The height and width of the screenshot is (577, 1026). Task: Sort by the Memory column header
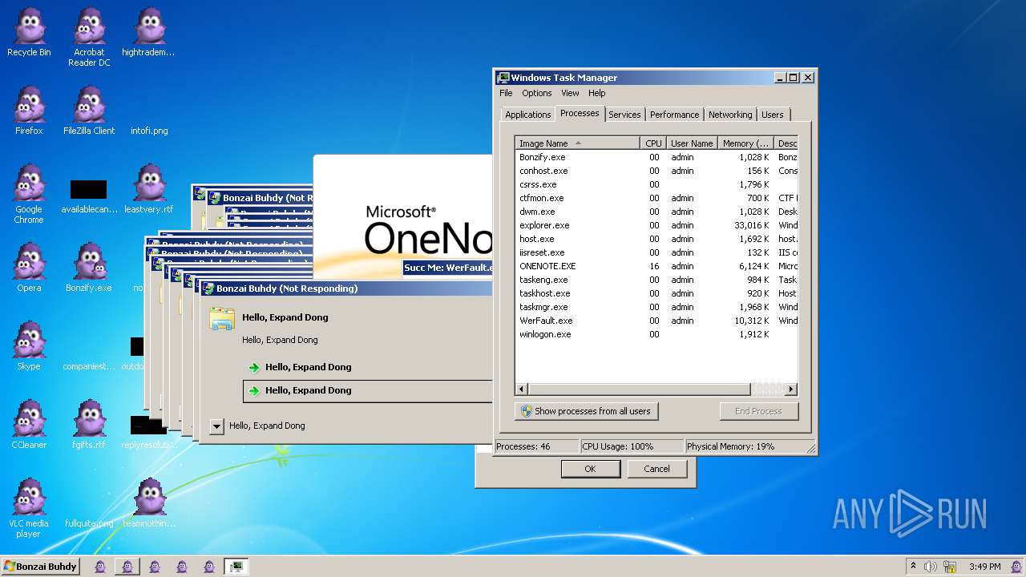[x=745, y=143]
